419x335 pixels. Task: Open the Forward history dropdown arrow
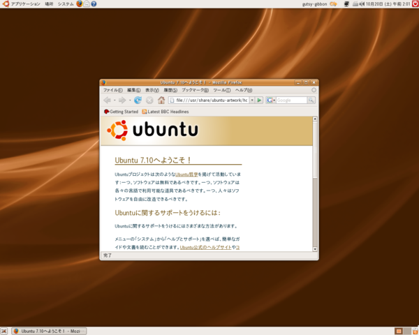130,100
